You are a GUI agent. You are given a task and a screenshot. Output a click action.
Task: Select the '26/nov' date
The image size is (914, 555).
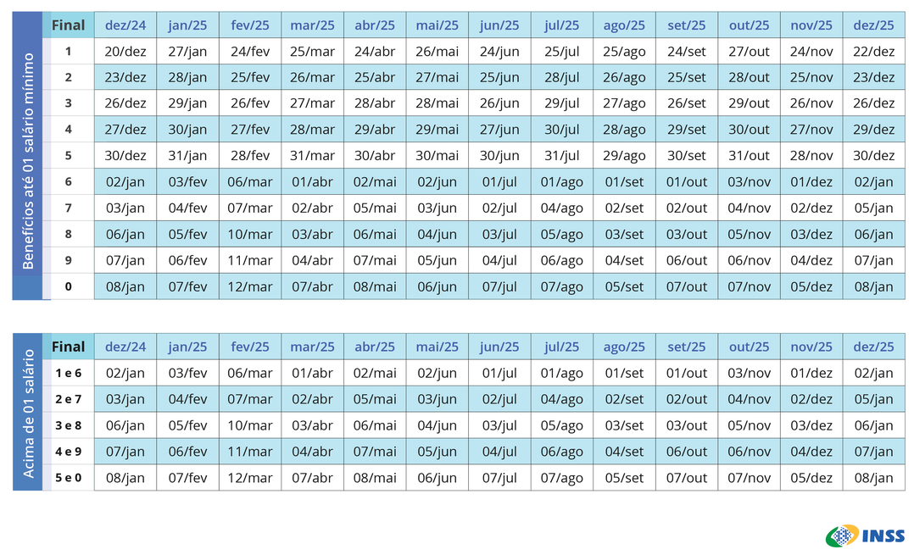(x=811, y=103)
